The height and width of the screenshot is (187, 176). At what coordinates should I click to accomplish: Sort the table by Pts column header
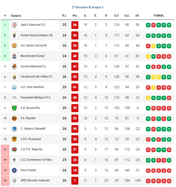click(x=75, y=16)
